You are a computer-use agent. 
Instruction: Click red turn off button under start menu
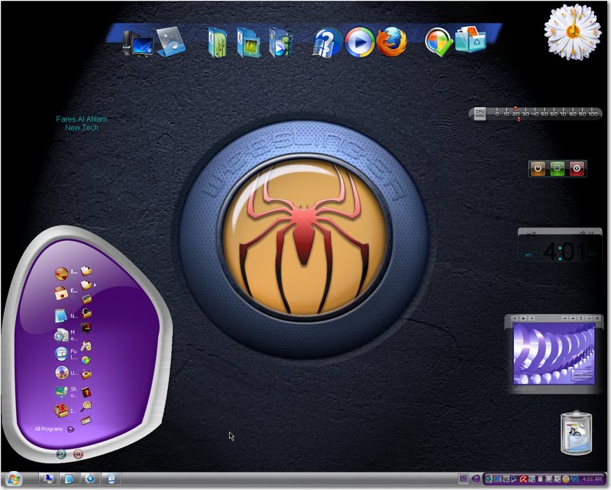click(x=79, y=454)
